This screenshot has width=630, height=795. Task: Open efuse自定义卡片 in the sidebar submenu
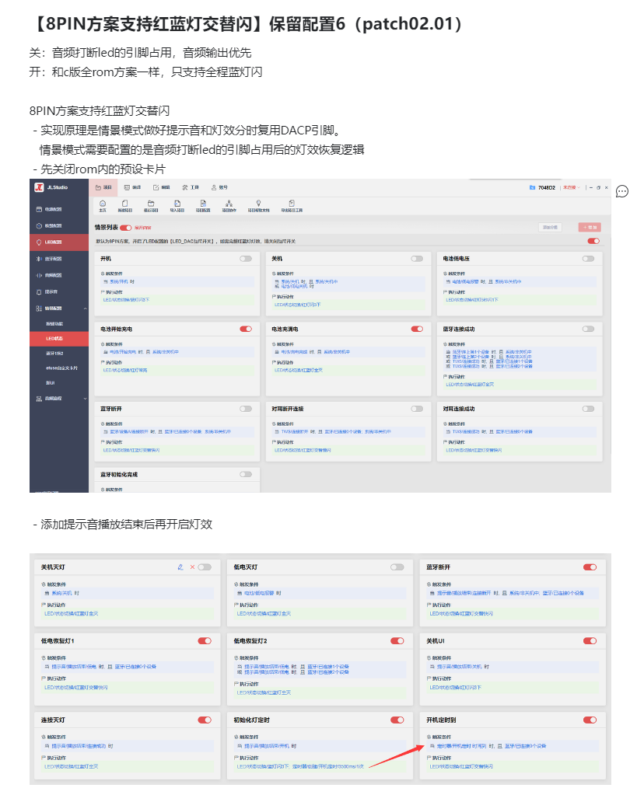pyautogui.click(x=61, y=368)
